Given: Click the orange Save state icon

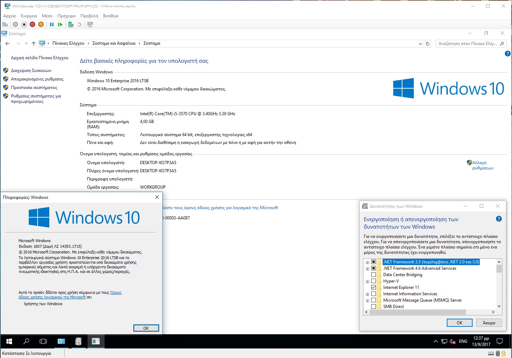Looking at the screenshot, I should (x=41, y=24).
